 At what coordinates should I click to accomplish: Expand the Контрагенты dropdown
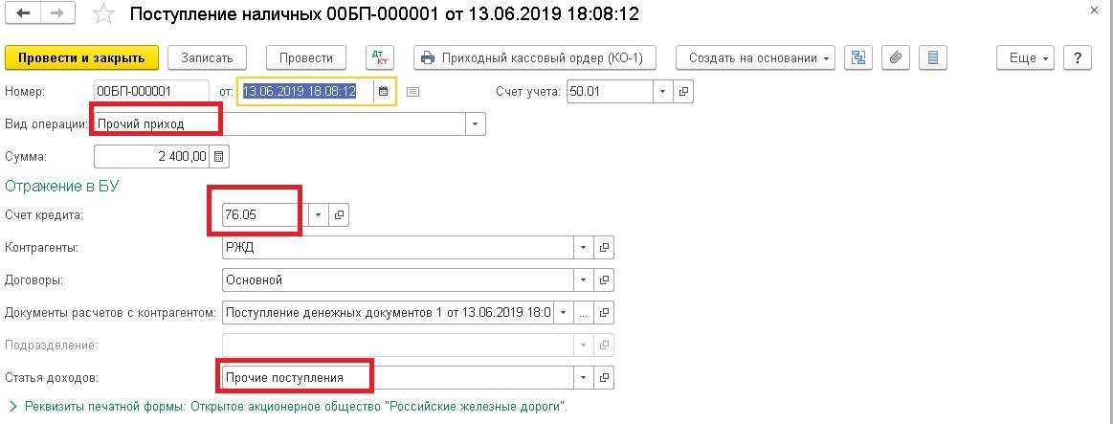[584, 247]
